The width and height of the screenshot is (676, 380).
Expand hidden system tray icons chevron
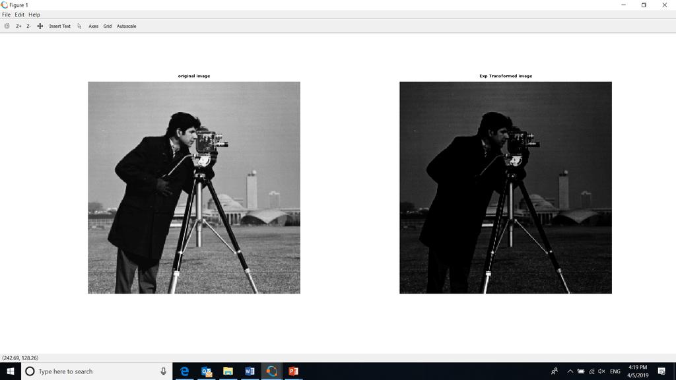(x=570, y=371)
